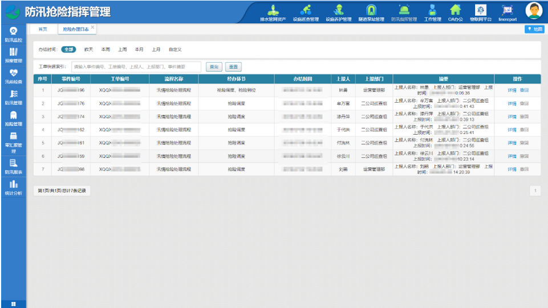Close the 抢险办理日志 tab
This screenshot has height=308, width=548.
(x=92, y=27)
